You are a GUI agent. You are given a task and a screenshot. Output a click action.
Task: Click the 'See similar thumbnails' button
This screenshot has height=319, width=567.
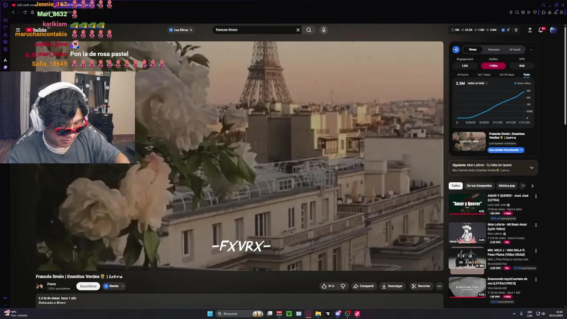(506, 150)
